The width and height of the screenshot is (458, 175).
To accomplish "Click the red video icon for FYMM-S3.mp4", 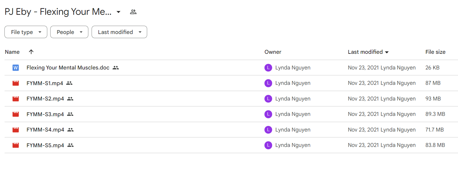I will pos(16,114).
